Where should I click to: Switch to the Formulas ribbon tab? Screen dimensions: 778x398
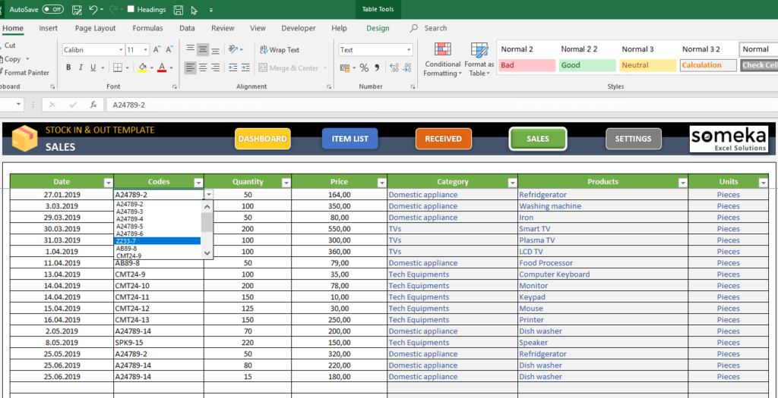tap(147, 28)
